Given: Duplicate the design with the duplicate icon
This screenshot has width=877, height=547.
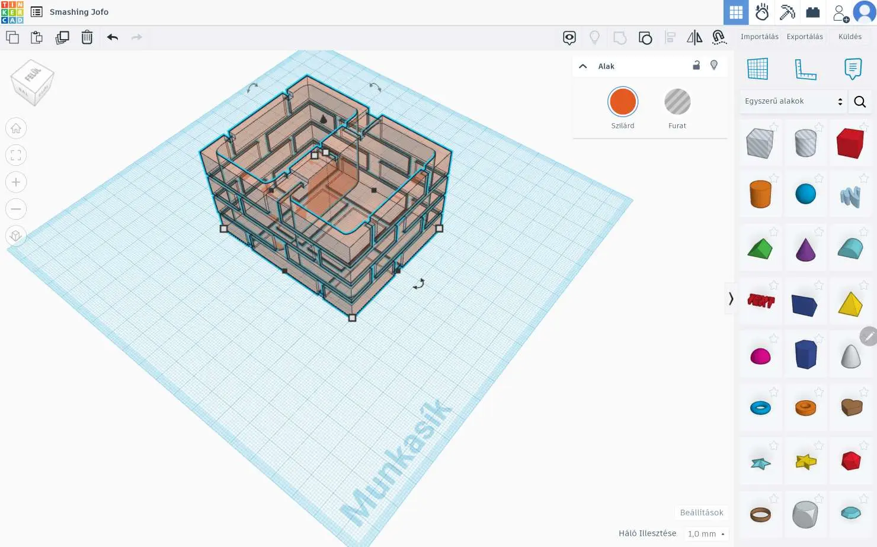Looking at the screenshot, I should pos(62,37).
